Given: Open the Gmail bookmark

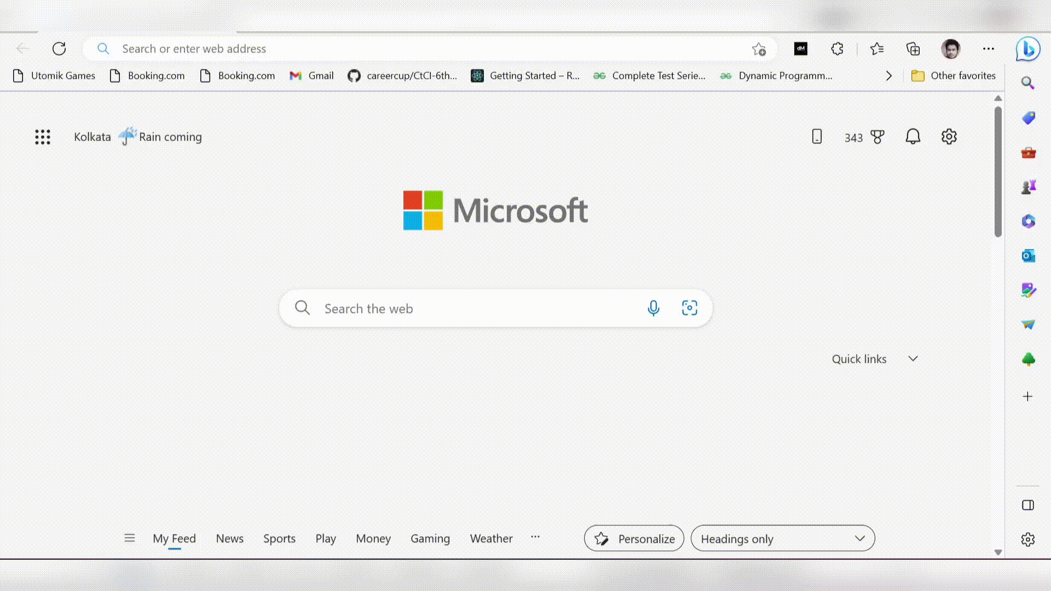Looking at the screenshot, I should tap(311, 76).
